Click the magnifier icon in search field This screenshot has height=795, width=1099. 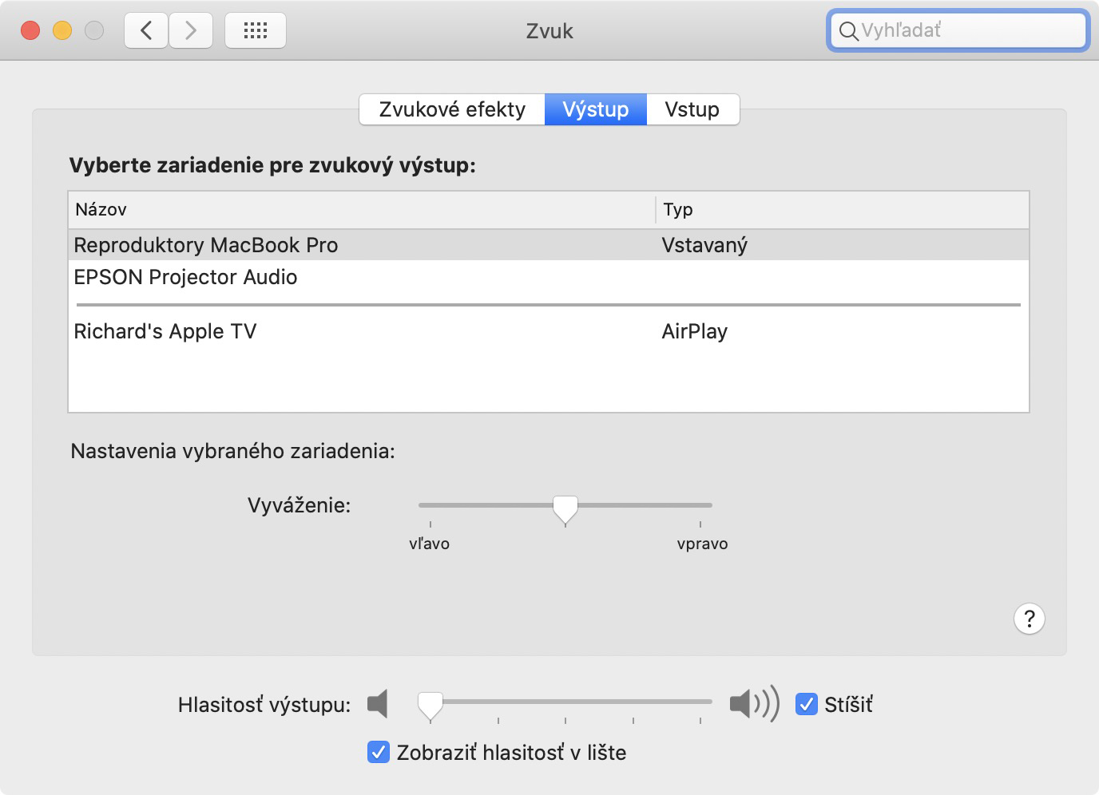click(x=848, y=31)
